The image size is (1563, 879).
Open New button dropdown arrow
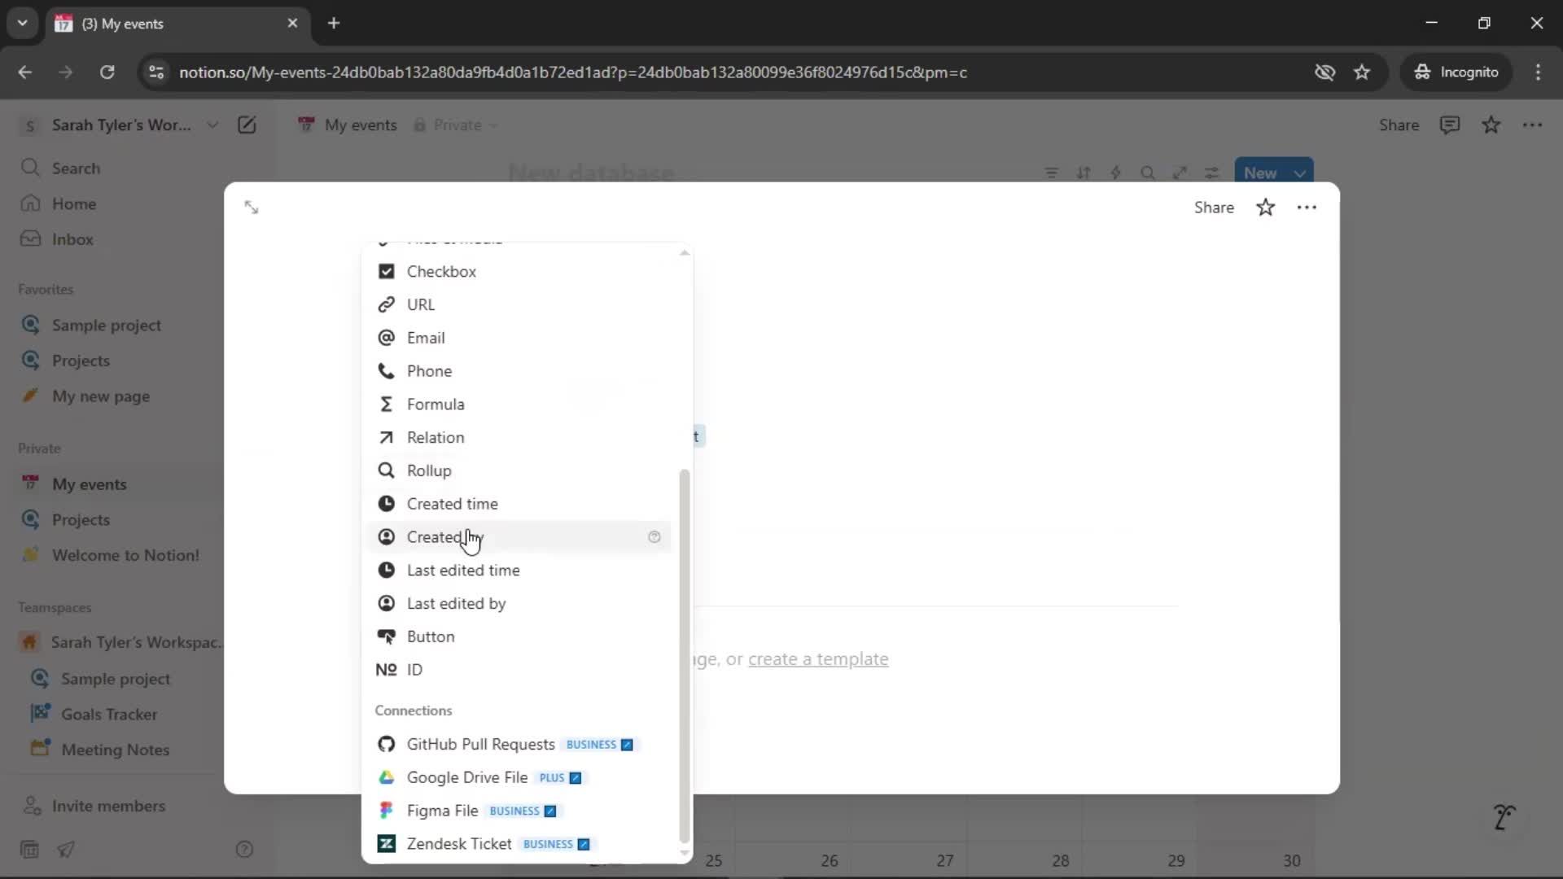pos(1300,173)
